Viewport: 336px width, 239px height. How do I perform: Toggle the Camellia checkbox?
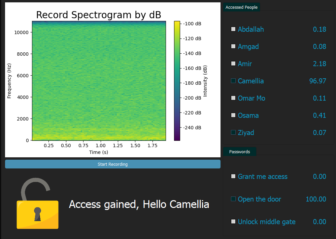tap(233, 81)
